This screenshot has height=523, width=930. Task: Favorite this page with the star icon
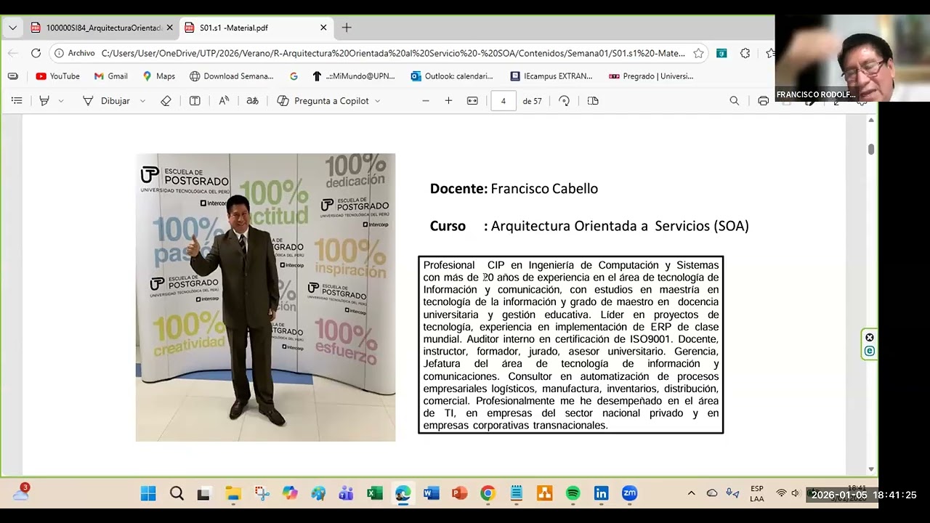point(698,53)
